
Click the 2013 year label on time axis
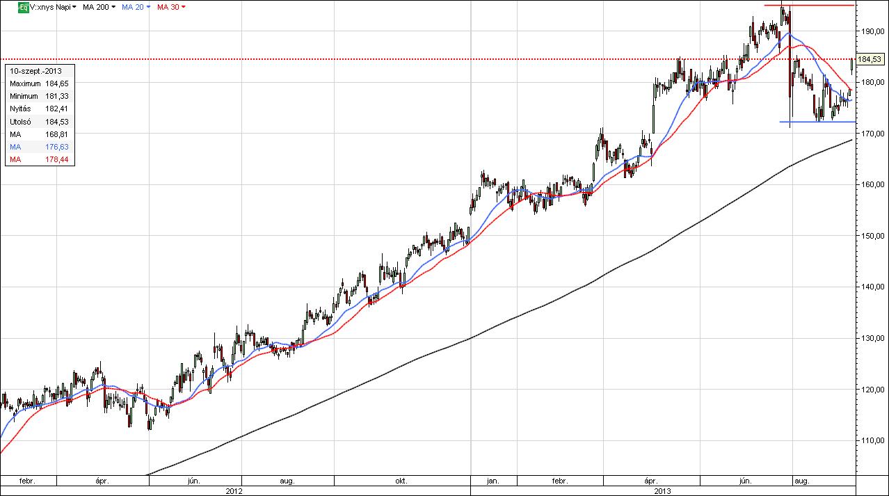point(663,490)
